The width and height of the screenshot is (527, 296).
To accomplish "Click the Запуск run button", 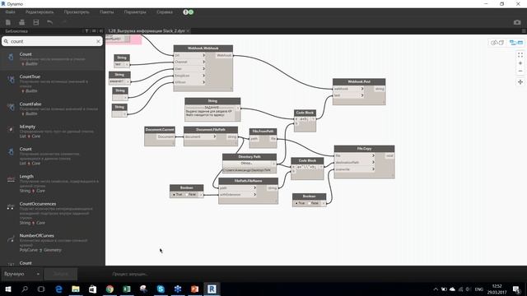I will [x=60, y=274].
